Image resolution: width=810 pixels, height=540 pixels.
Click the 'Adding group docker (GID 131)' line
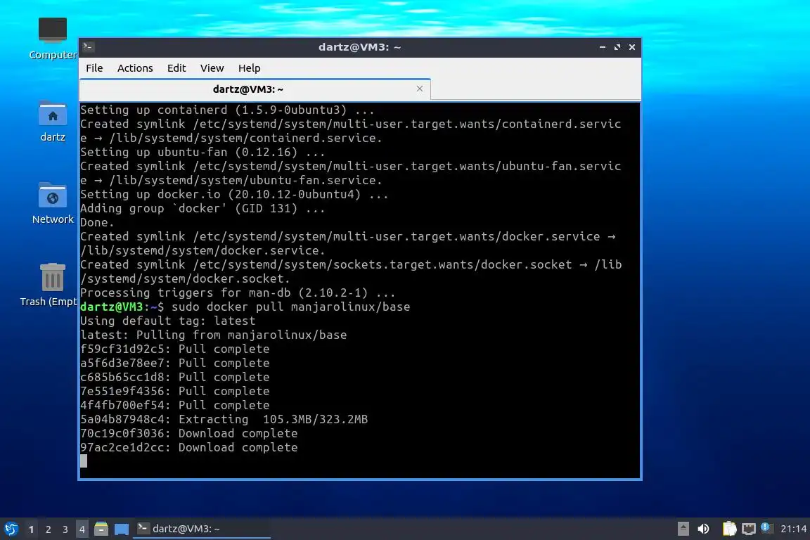202,208
